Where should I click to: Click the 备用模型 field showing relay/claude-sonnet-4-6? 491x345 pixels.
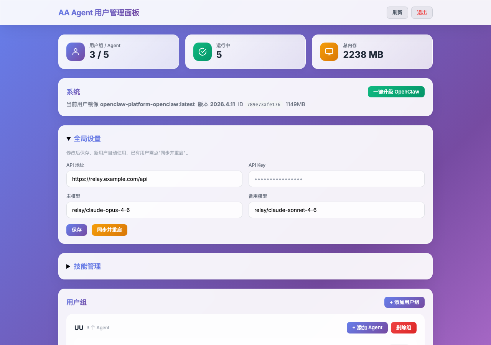(336, 210)
